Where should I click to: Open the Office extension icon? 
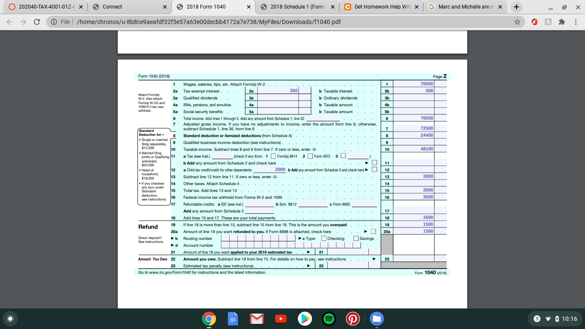(x=534, y=22)
